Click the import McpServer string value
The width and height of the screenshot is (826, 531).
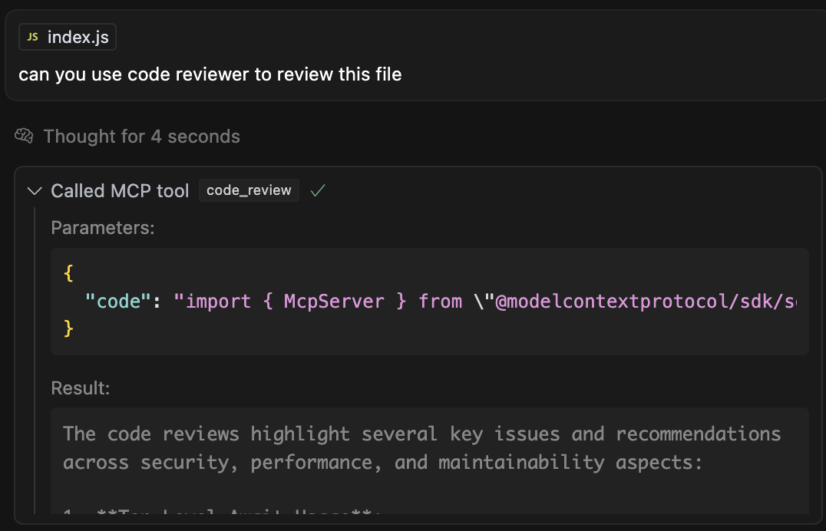pos(484,302)
